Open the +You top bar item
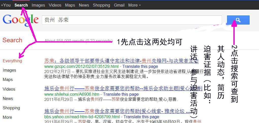 [6, 5]
